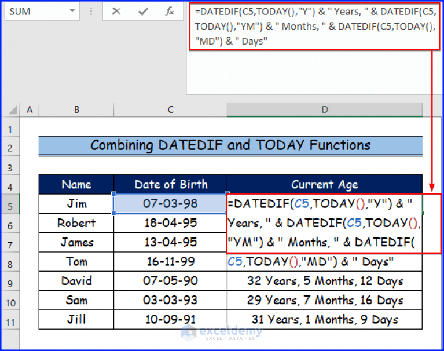Image resolution: width=444 pixels, height=351 pixels.
Task: Click the title cell "Combining DATEDIF and TODAY Functions"
Action: (230, 145)
